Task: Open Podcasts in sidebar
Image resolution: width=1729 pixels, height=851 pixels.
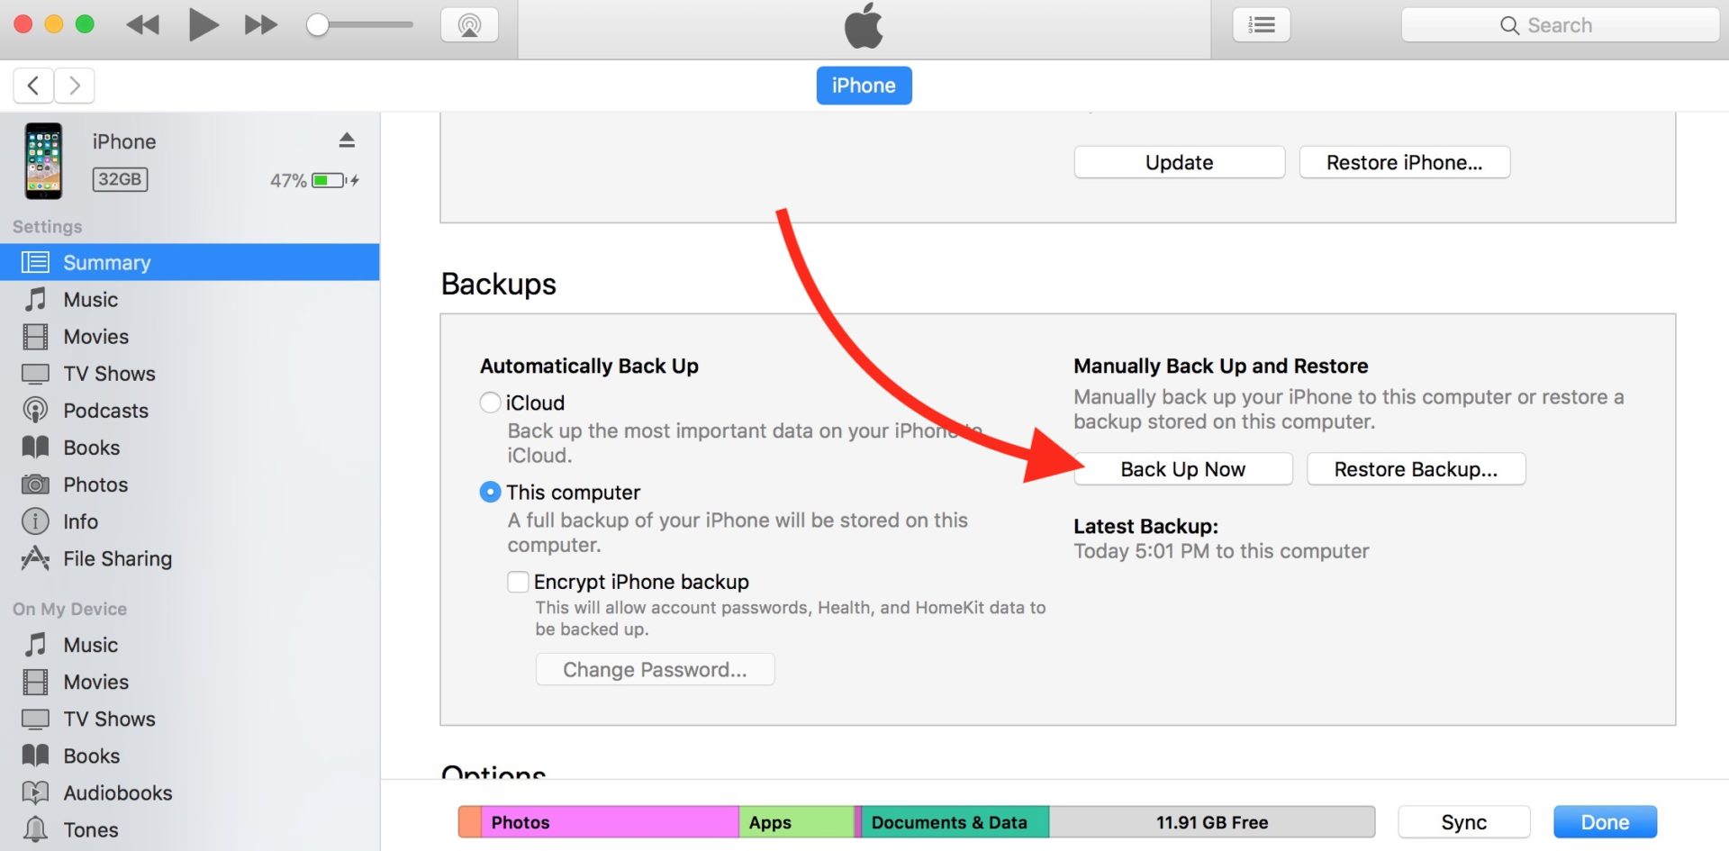Action: pos(189,410)
